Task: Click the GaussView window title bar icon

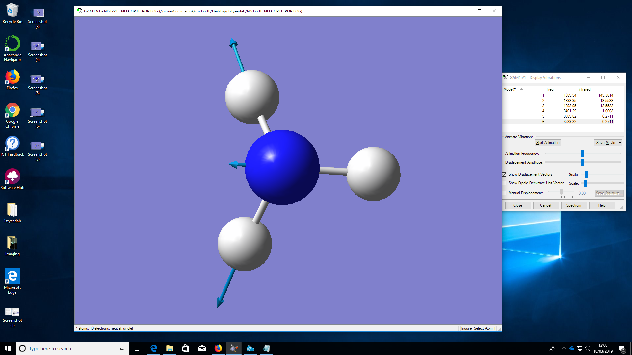Action: pos(80,11)
